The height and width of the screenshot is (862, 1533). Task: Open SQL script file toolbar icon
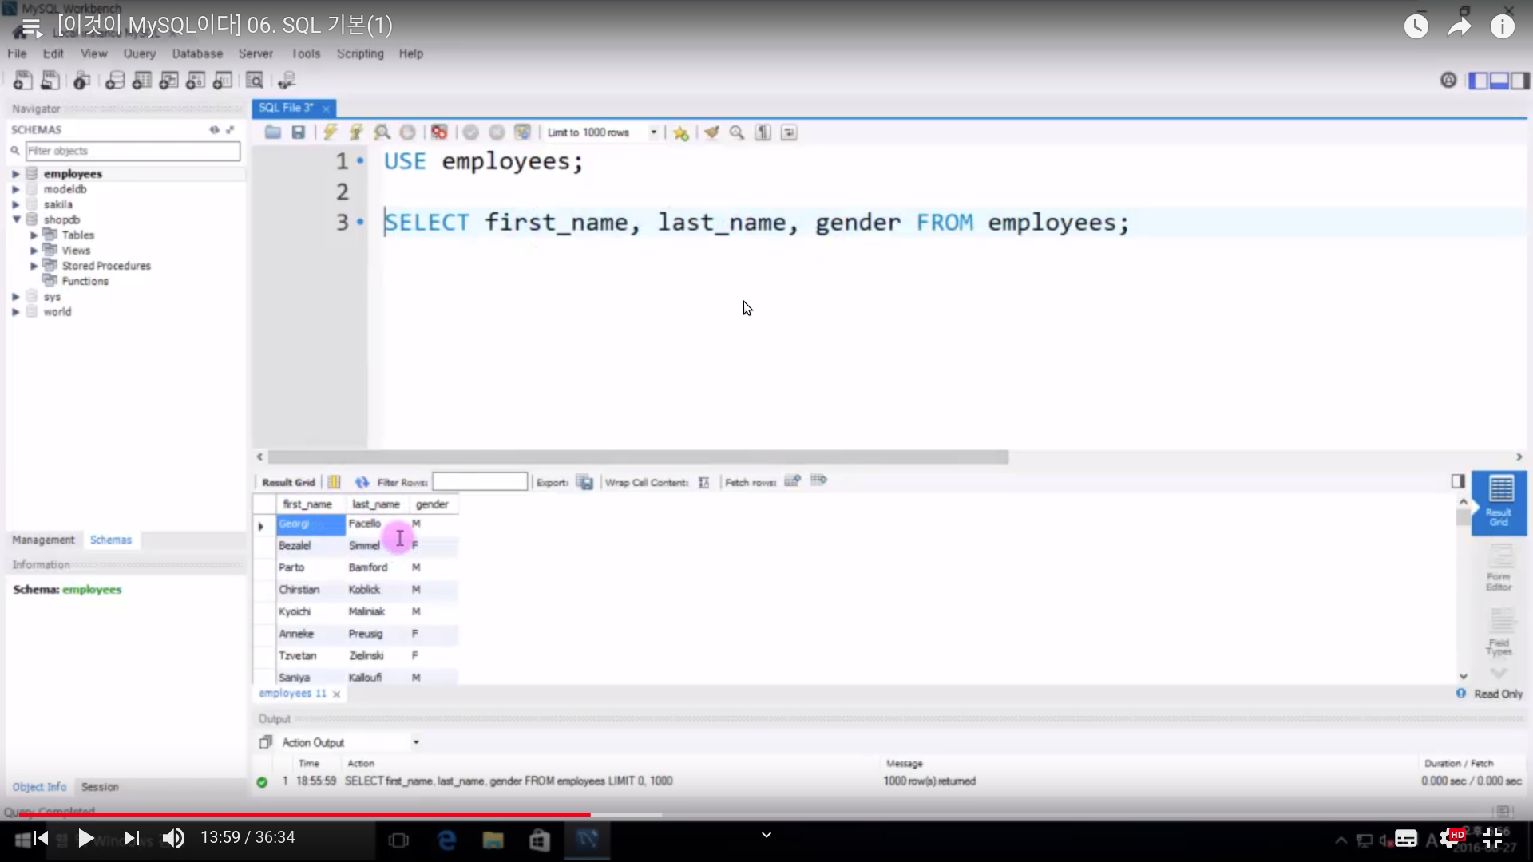coord(50,81)
